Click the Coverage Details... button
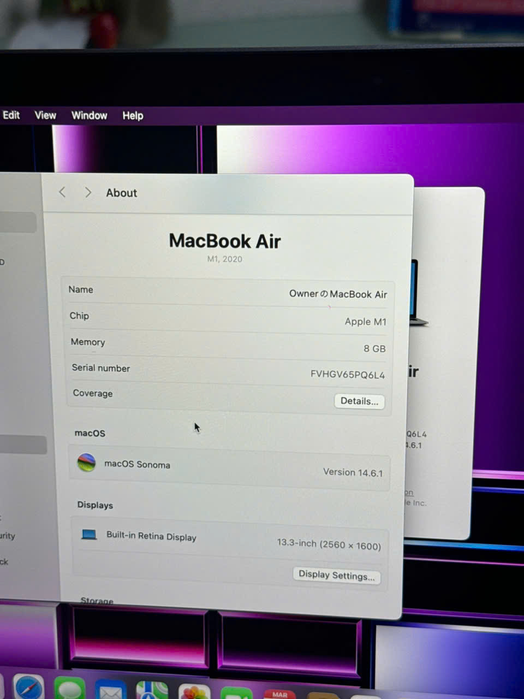 point(359,401)
